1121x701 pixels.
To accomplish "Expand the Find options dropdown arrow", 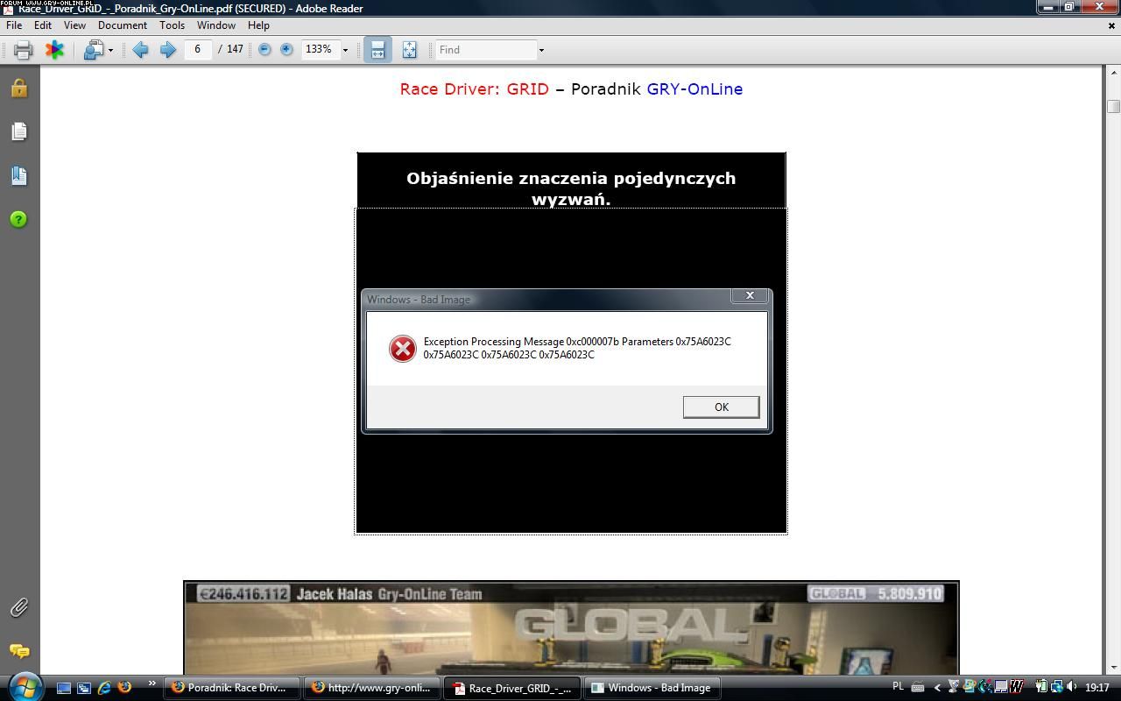I will coord(541,50).
